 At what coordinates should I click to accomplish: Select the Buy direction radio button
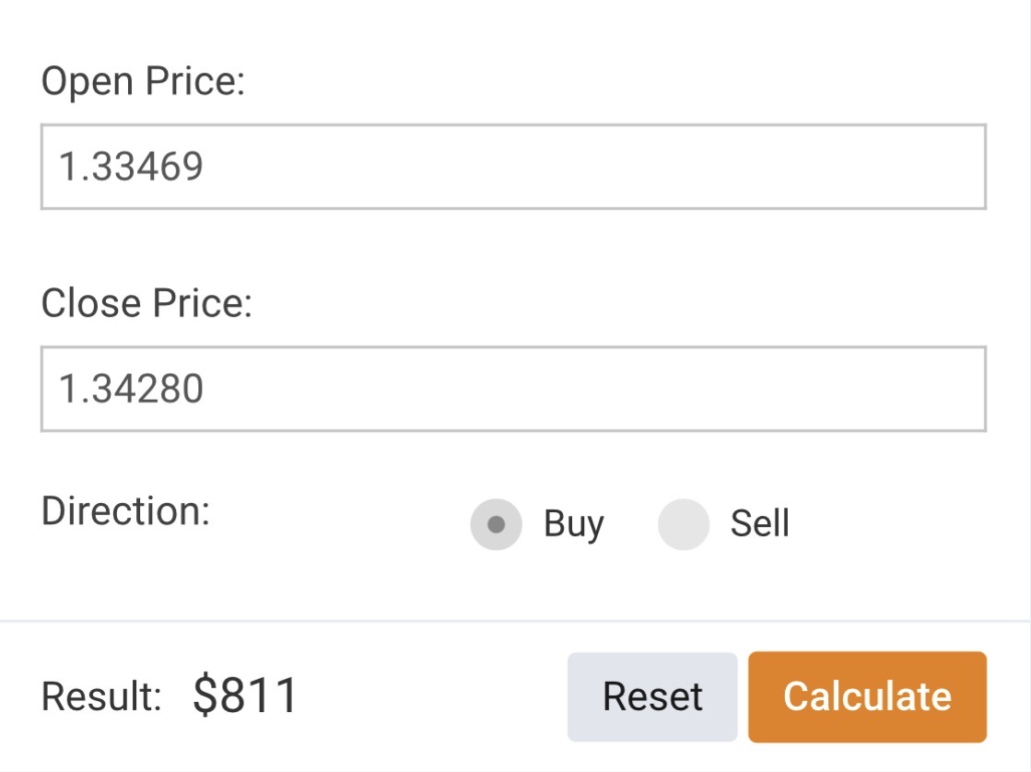496,524
